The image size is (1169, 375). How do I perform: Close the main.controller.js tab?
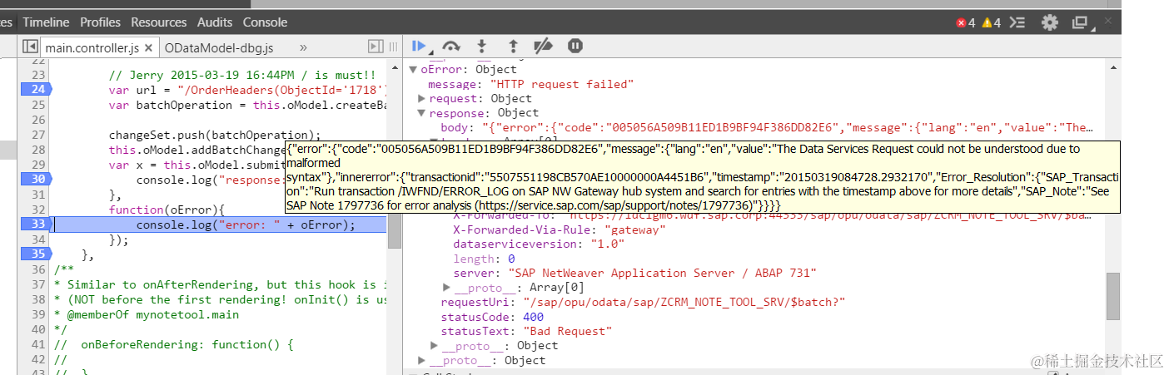click(148, 48)
